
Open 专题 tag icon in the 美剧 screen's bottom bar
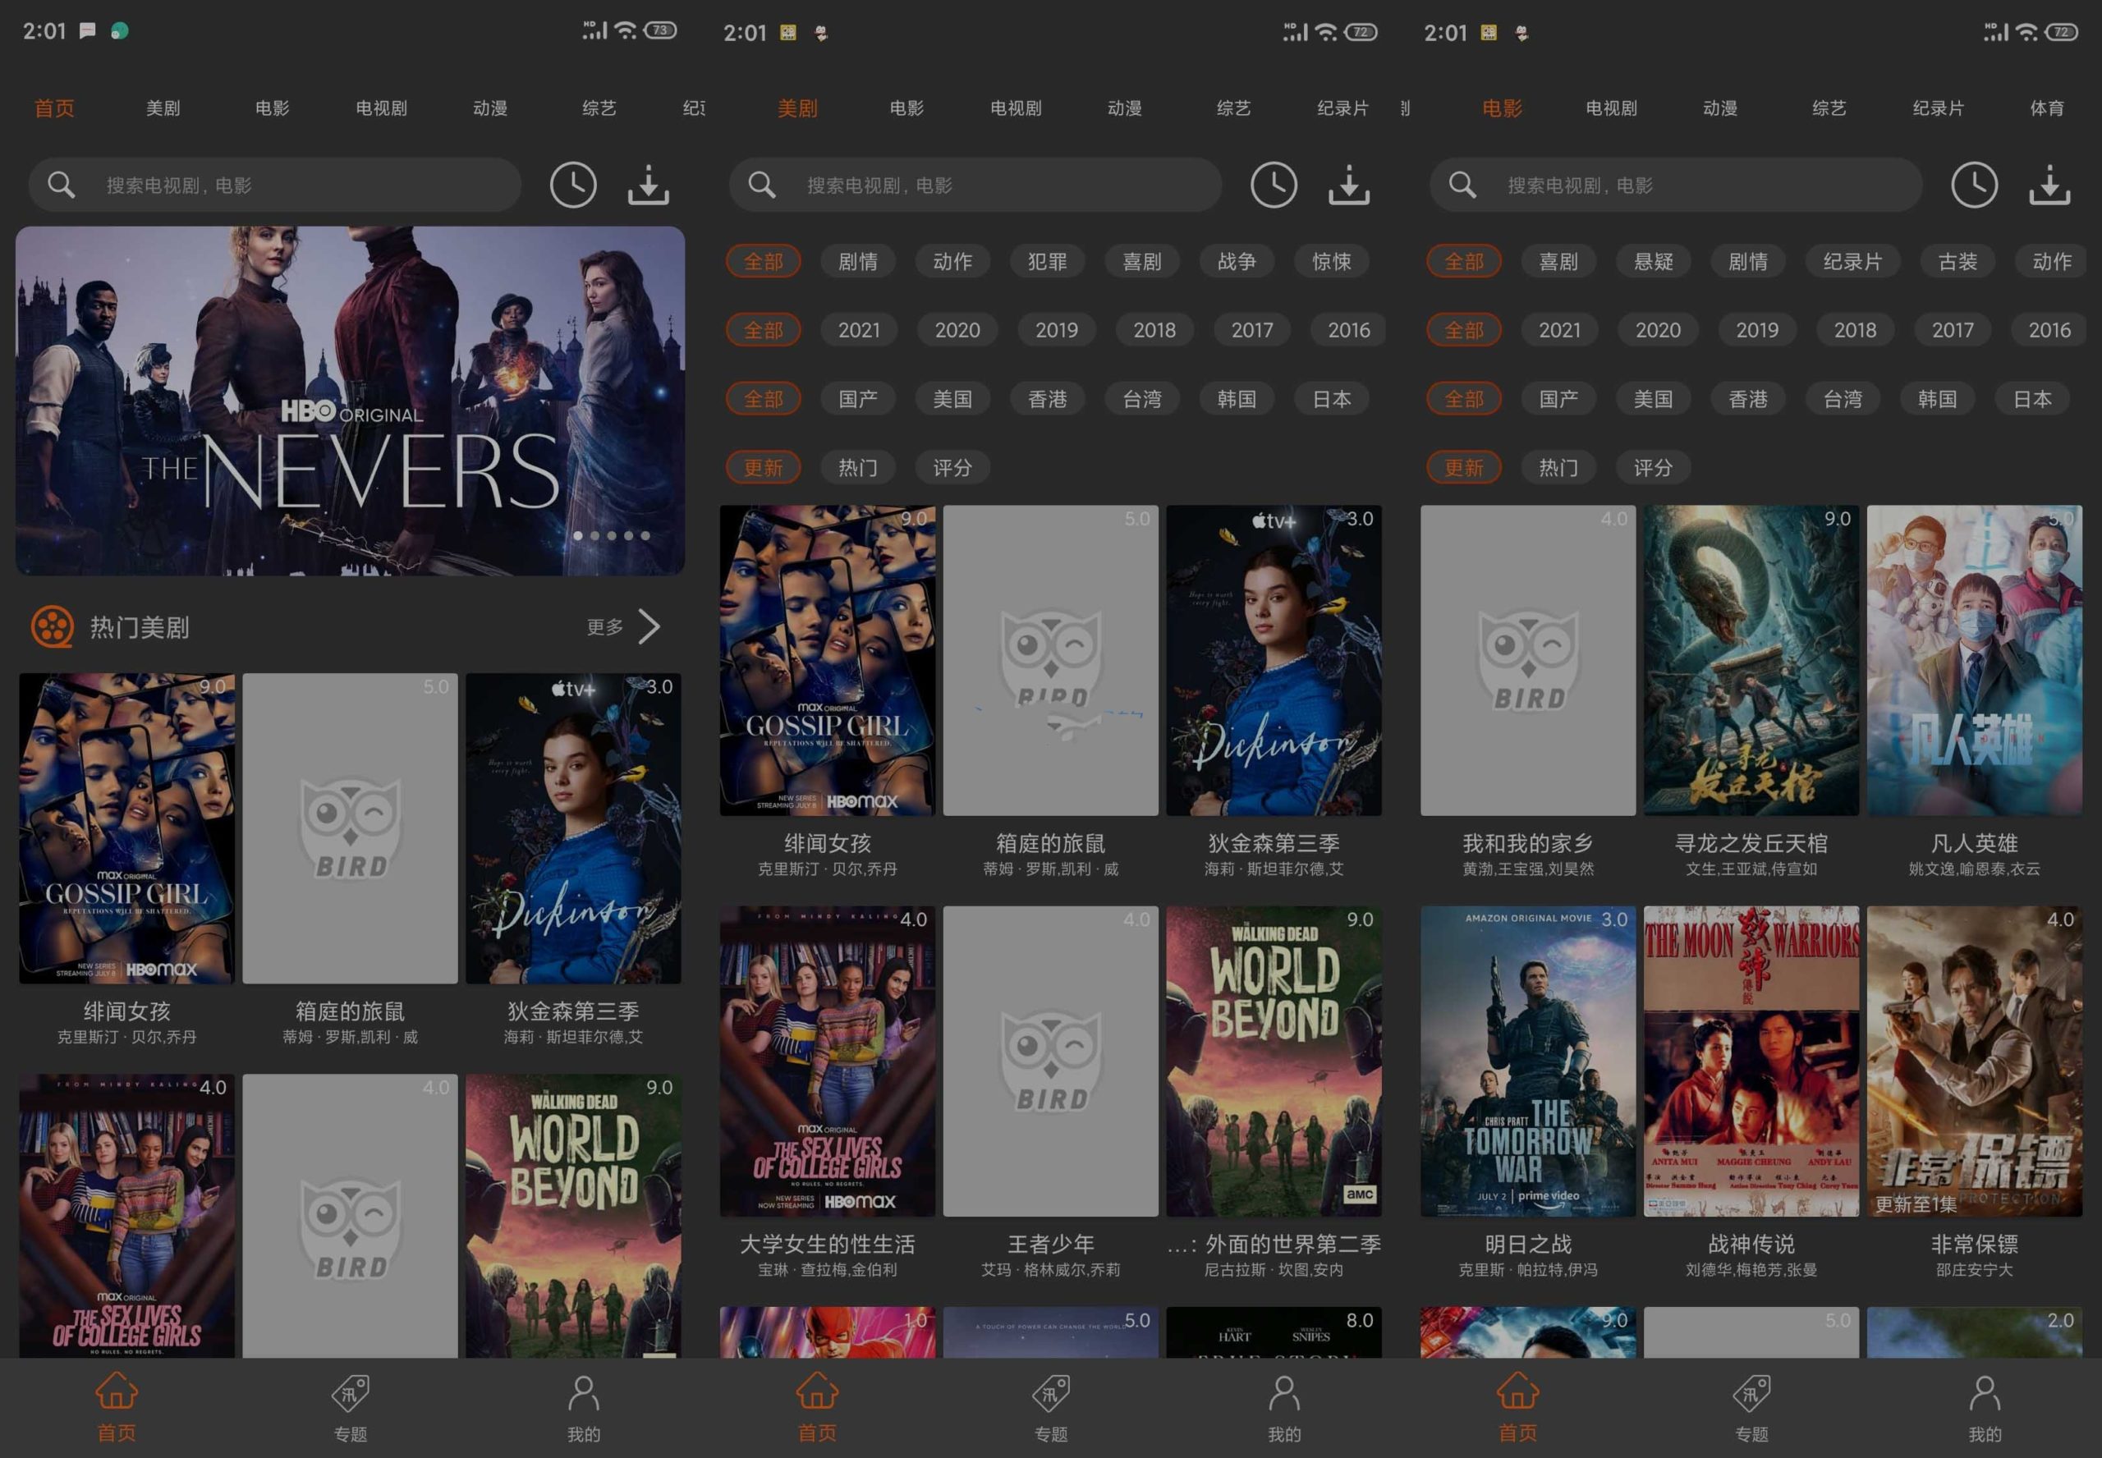point(1052,1393)
